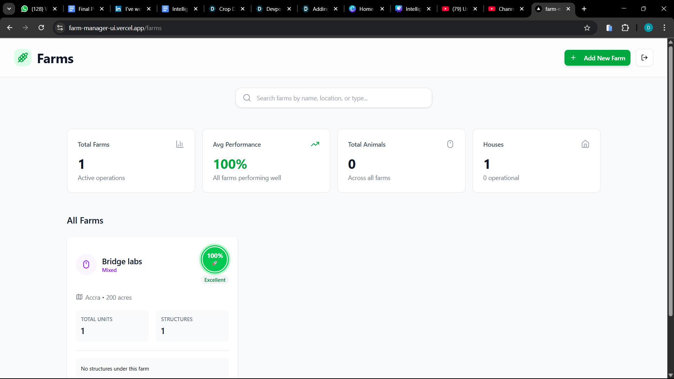Viewport: 674px width, 379px height.
Task: Switch to the WhatsApp browser tab
Action: (x=35, y=9)
